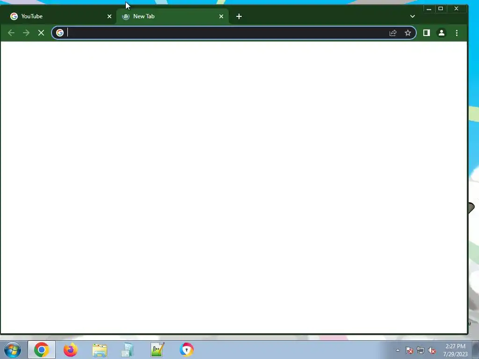Expand the tab search dropdown arrow
Viewport: 479px width, 359px height.
(x=413, y=16)
